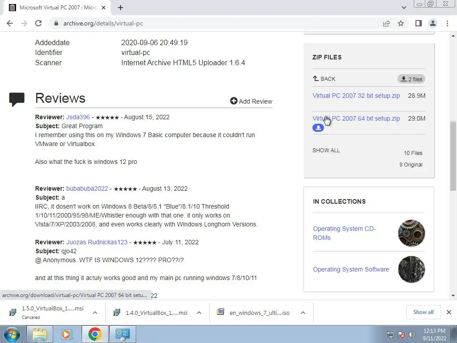Reload the archive.org page

coord(38,23)
